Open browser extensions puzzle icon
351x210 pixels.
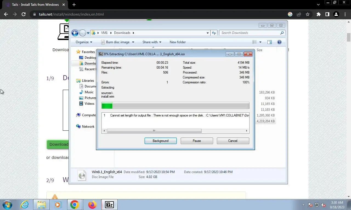(x=318, y=14)
